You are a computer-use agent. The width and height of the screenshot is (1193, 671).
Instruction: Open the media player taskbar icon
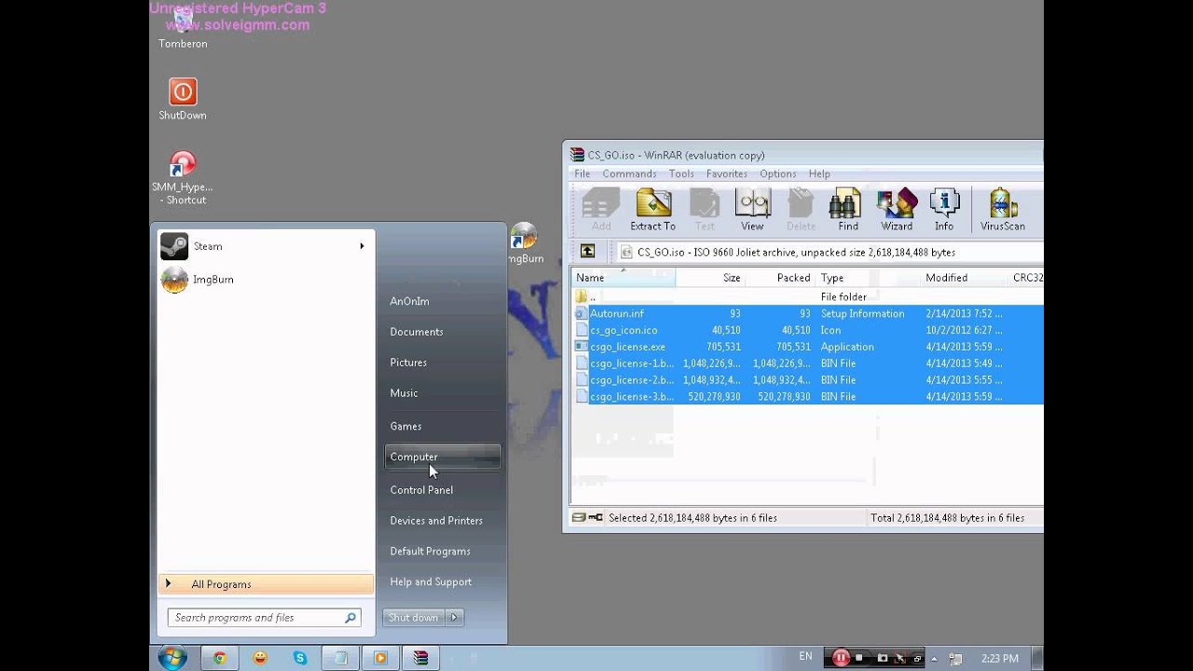pyautogui.click(x=380, y=658)
